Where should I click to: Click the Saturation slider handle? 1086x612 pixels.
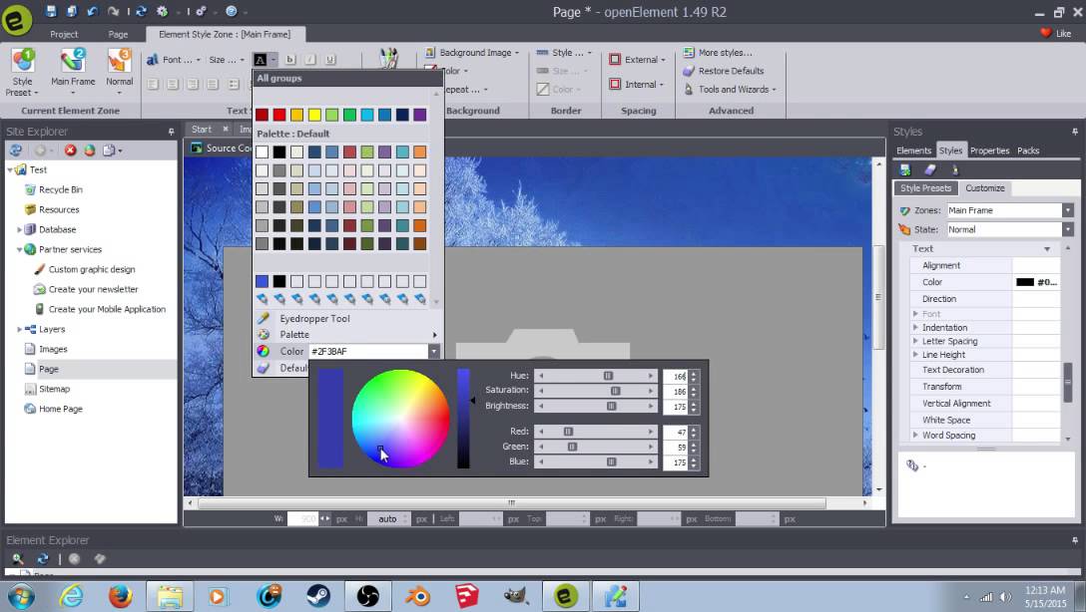coord(615,391)
